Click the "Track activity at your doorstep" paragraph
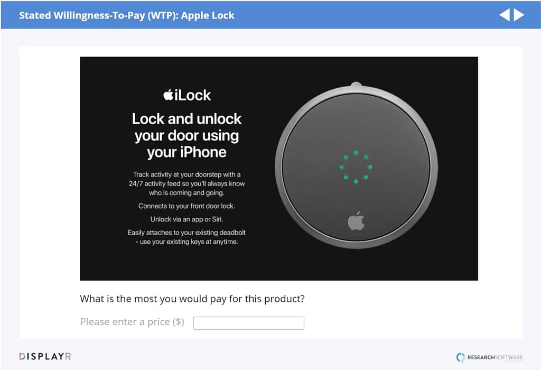 (186, 183)
